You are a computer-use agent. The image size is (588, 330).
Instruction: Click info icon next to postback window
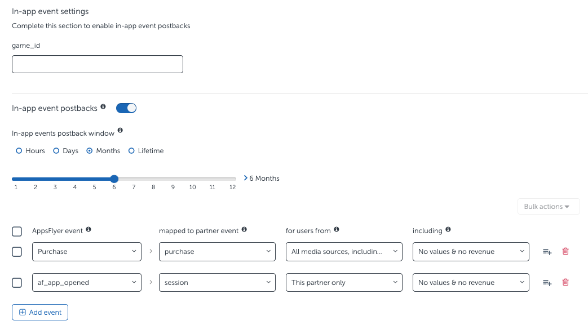click(120, 131)
